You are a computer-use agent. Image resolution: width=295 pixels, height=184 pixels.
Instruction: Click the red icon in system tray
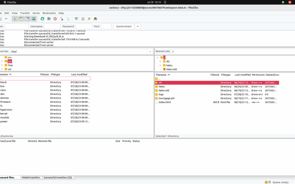point(290,2)
